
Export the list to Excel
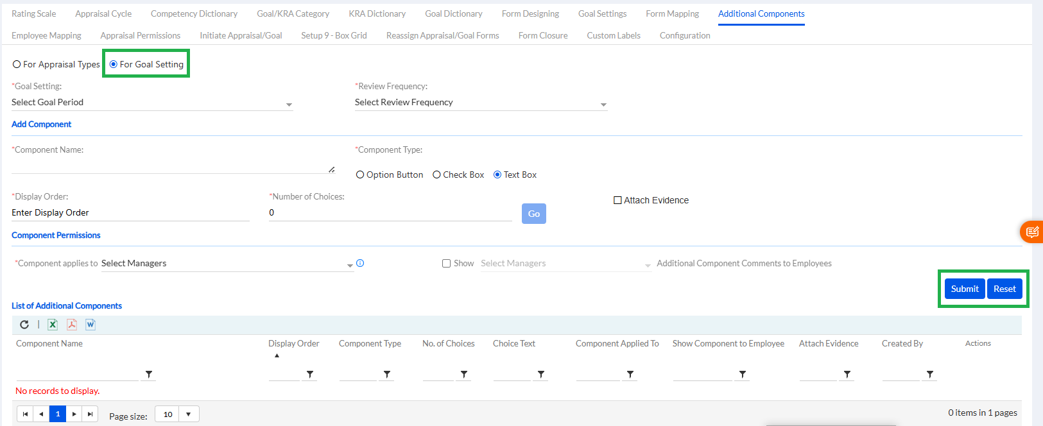pos(53,325)
